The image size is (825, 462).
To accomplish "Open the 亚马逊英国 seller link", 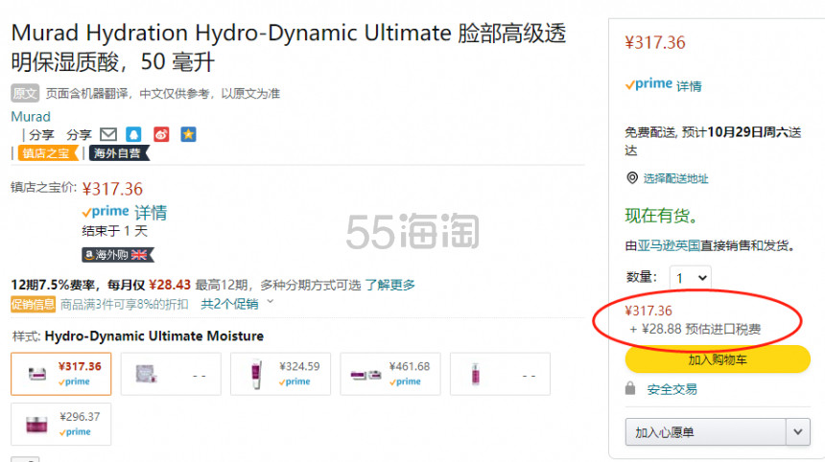I will point(669,245).
